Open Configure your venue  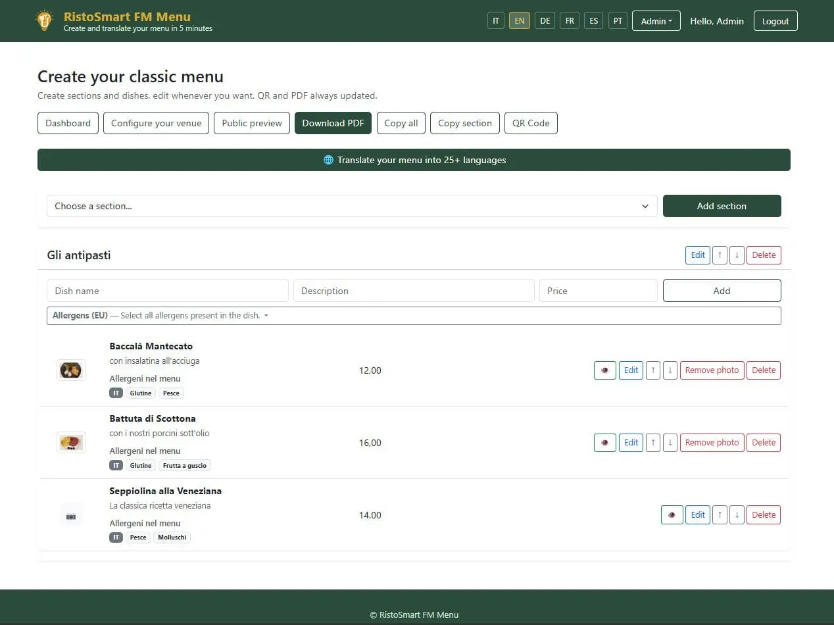(x=157, y=123)
